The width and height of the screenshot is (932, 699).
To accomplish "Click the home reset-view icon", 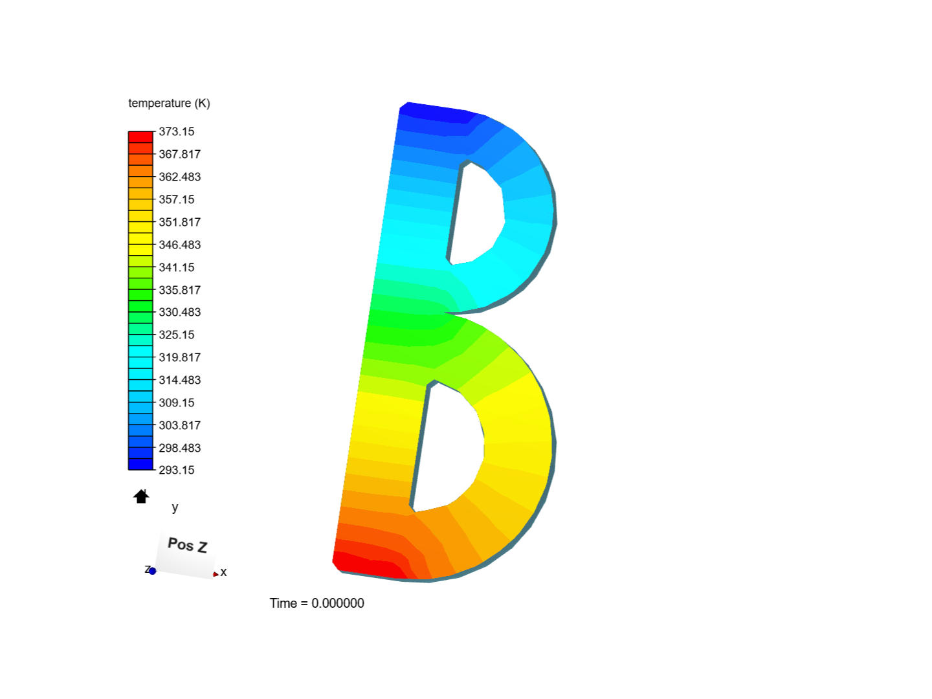I will (x=140, y=496).
